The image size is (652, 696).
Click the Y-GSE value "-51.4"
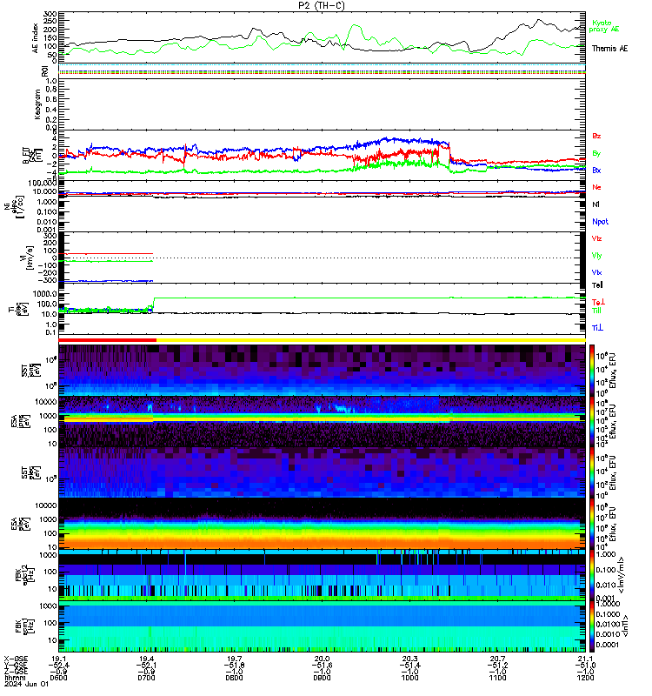tap(409, 665)
